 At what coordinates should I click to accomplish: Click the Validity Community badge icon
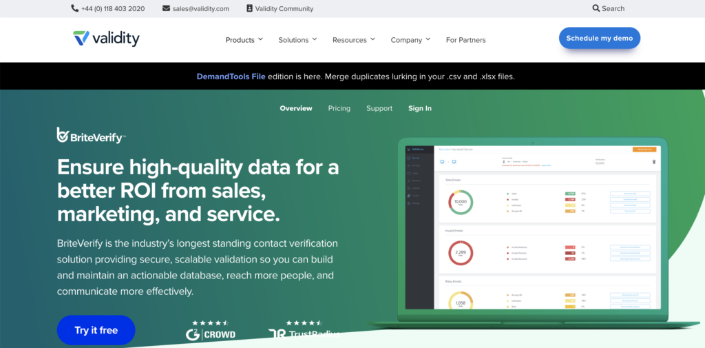coord(249,8)
